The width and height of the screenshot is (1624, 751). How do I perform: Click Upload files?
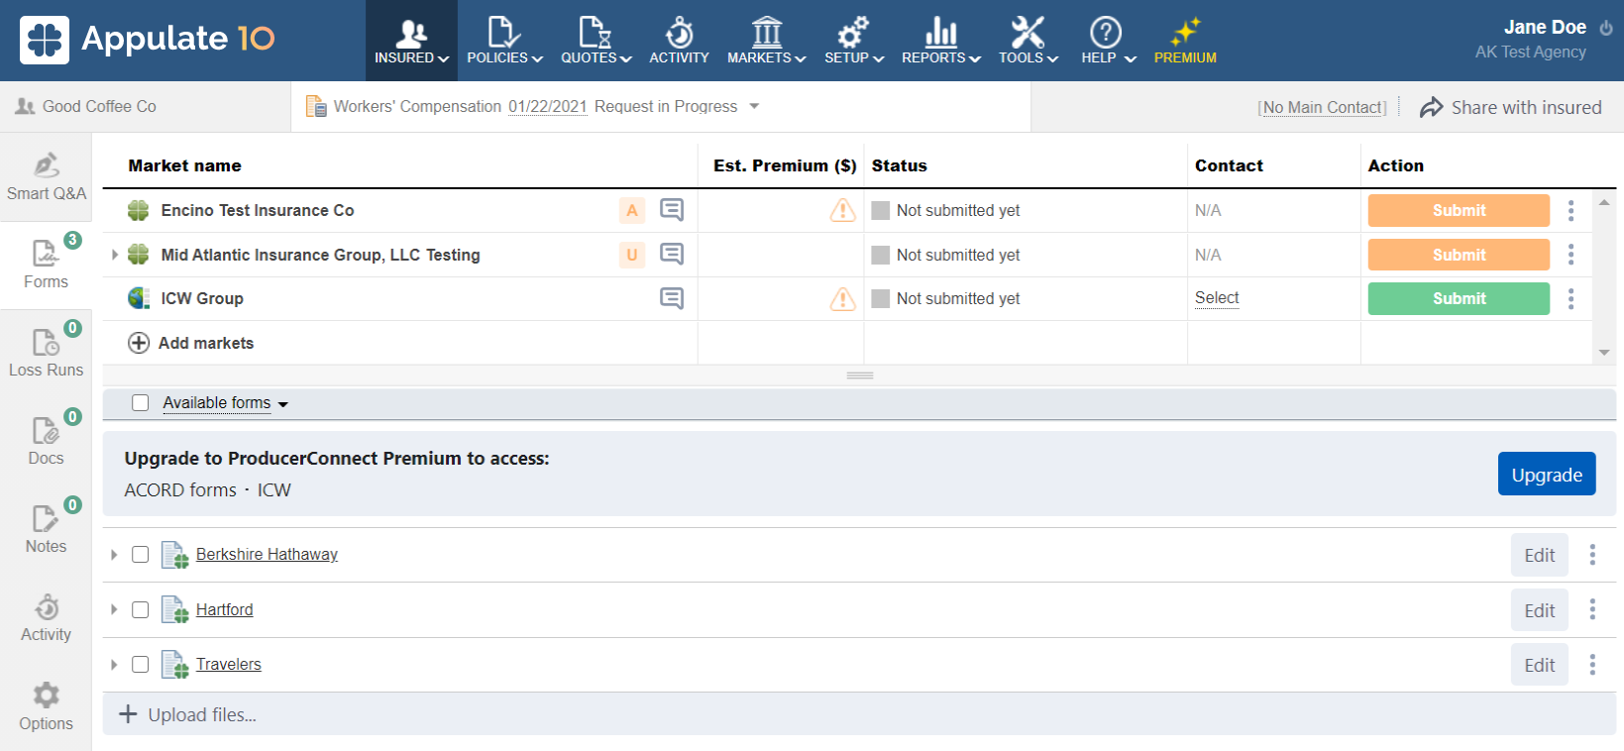point(188,714)
